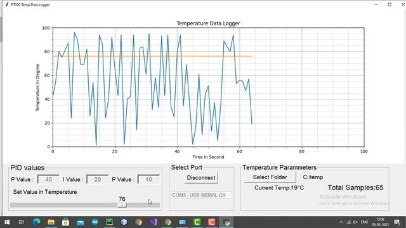This screenshot has width=406, height=228.
Task: Show hidden system tray icons
Action: click(x=341, y=222)
